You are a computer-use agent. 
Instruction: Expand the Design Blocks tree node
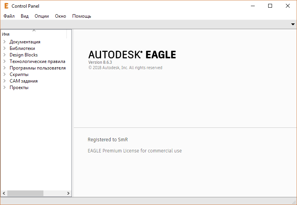5,55
